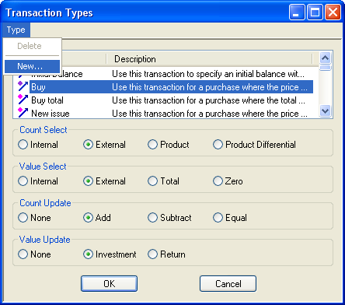Set Value Update to Return
This screenshot has height=305, width=345.
click(166, 254)
